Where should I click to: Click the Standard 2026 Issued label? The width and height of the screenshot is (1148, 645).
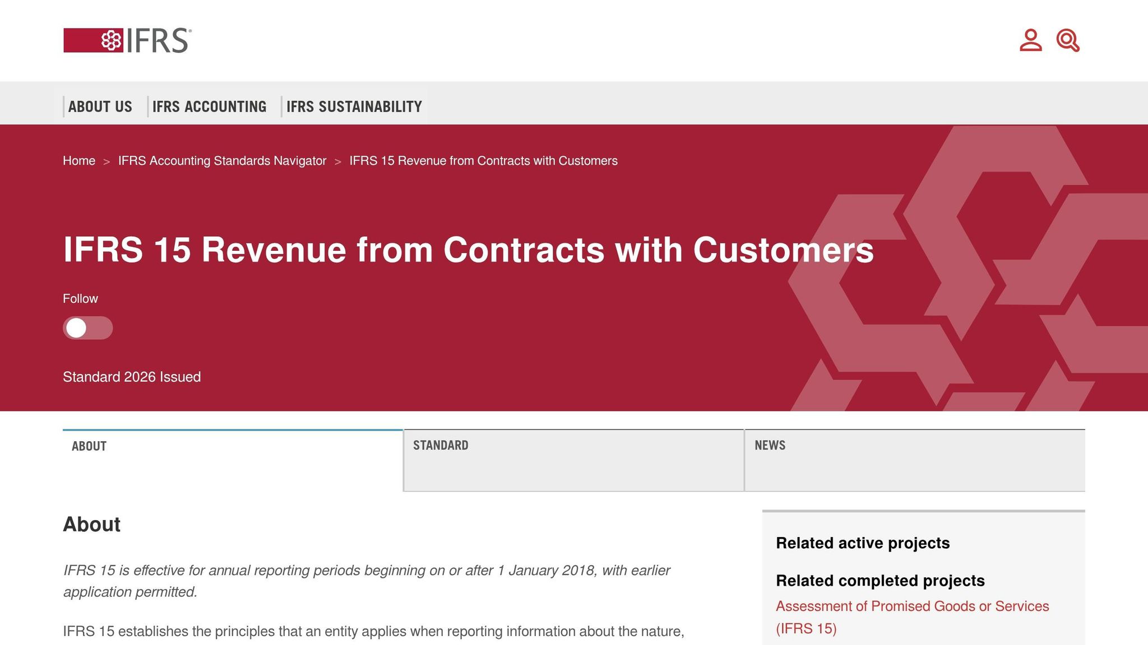[131, 377]
